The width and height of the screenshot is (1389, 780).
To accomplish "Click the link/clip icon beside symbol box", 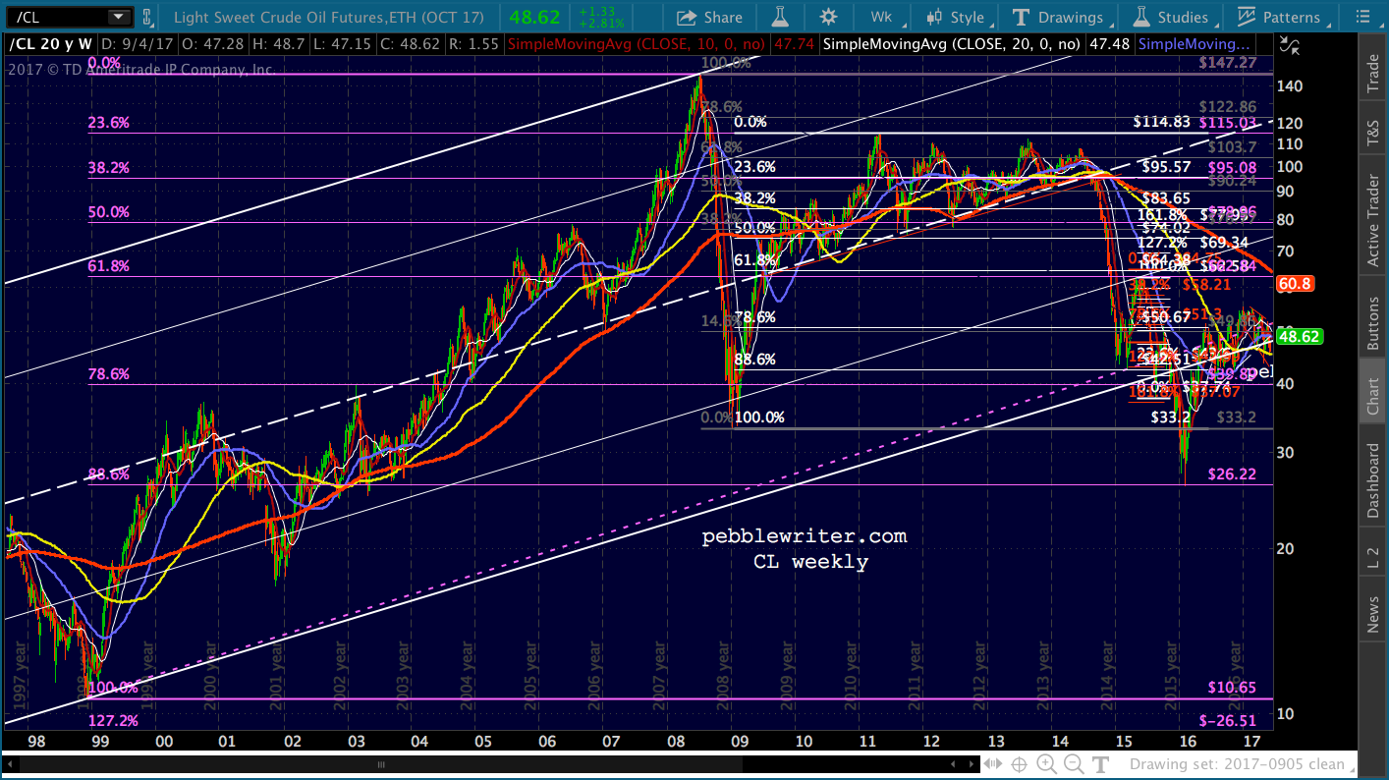I will (147, 17).
